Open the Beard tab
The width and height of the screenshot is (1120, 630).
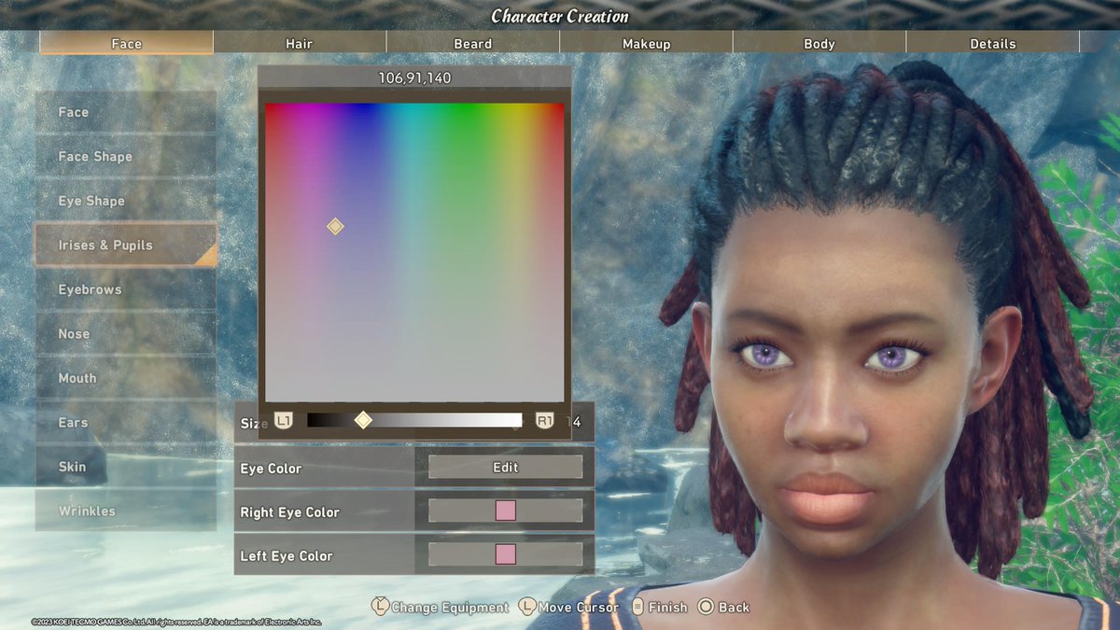pos(473,43)
